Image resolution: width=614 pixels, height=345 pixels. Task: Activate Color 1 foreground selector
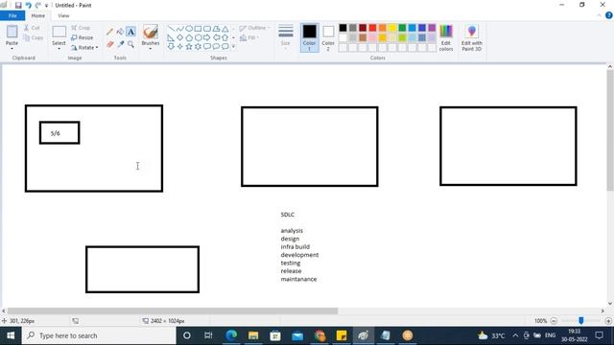click(309, 37)
